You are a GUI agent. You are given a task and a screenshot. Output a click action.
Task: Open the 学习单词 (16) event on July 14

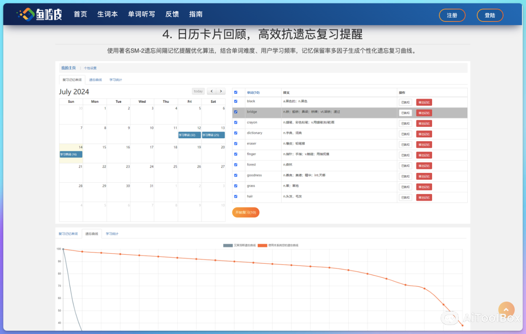(71, 154)
